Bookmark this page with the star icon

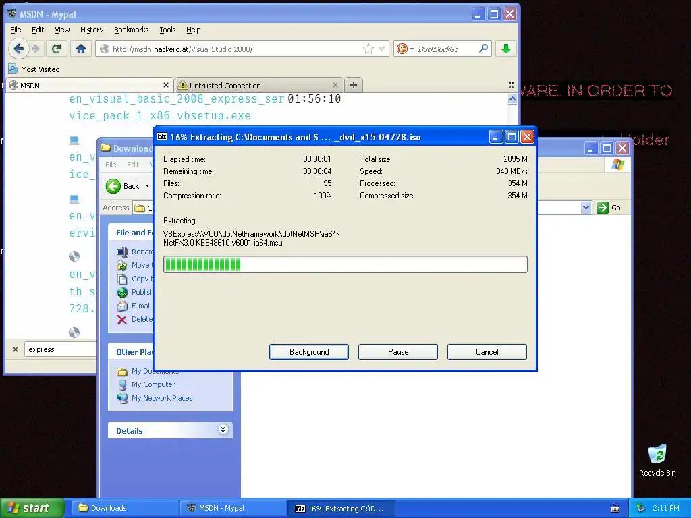[x=368, y=49]
